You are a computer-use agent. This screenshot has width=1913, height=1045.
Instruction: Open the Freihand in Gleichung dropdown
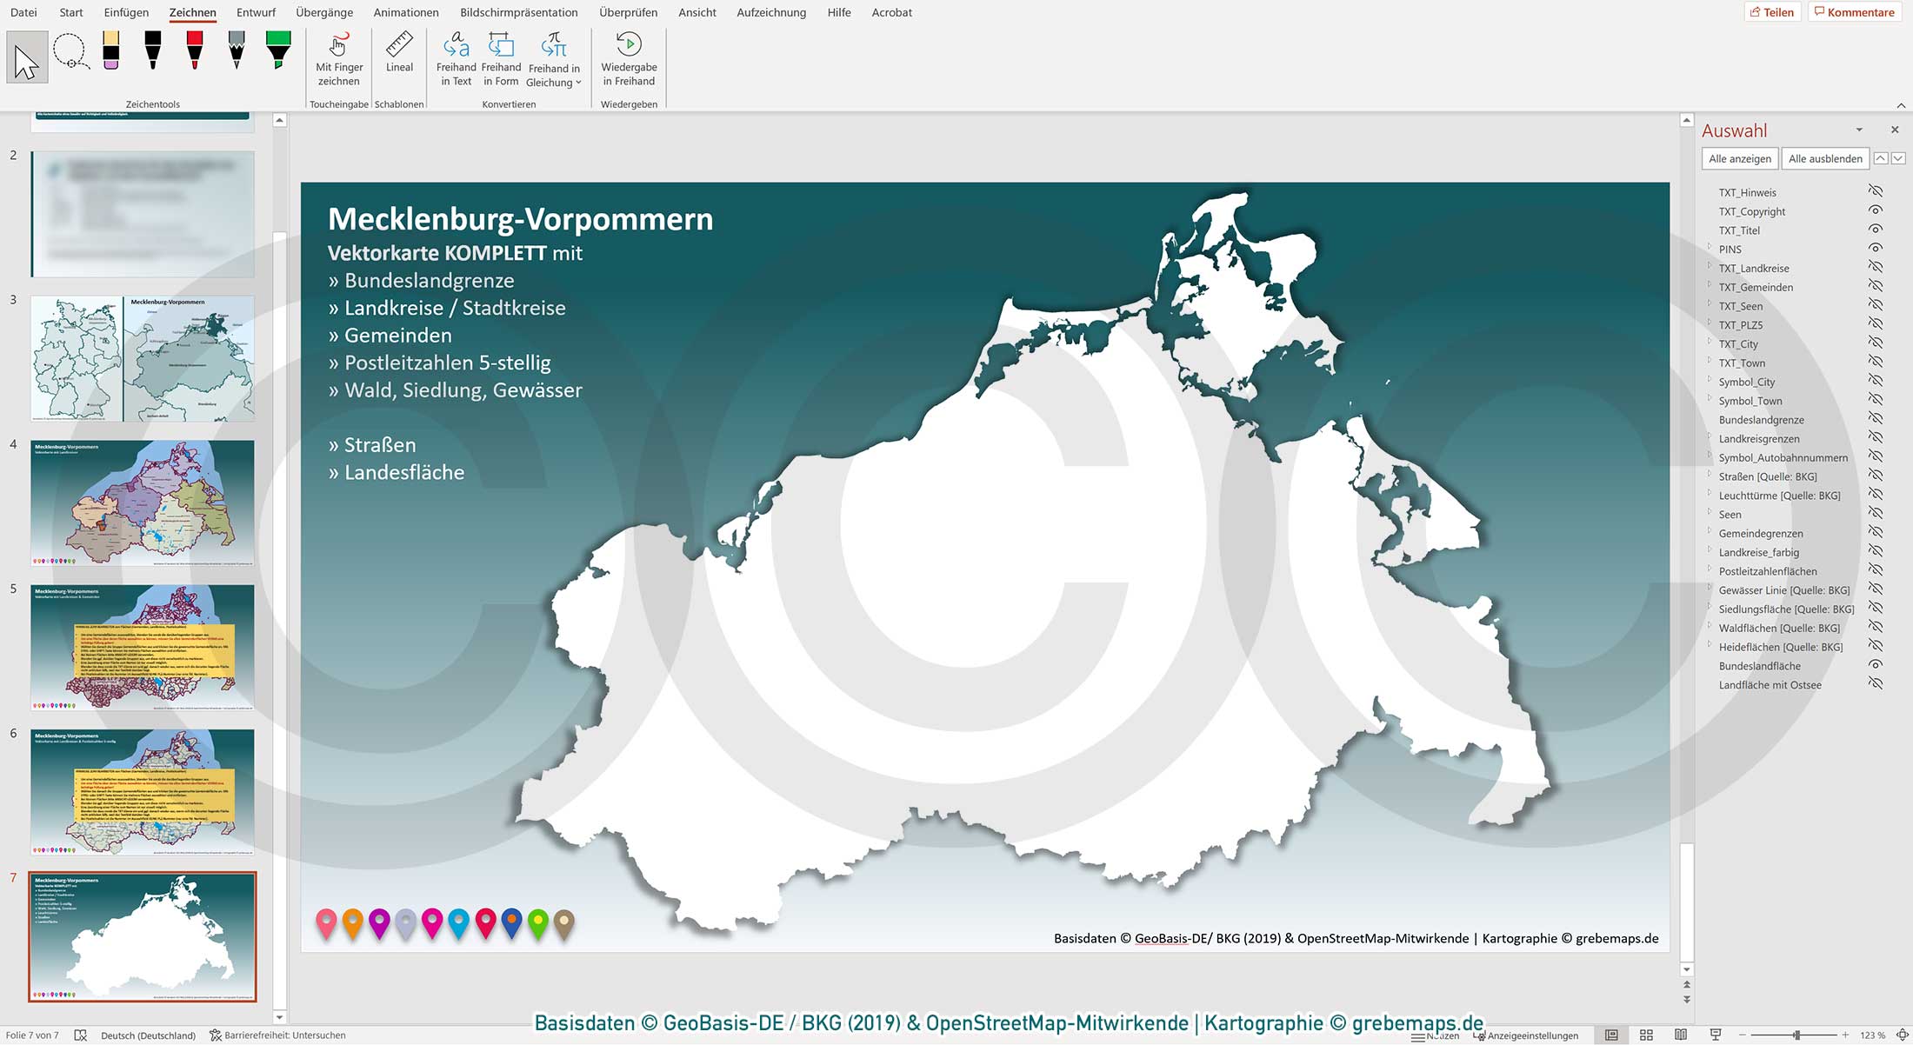pos(579,83)
